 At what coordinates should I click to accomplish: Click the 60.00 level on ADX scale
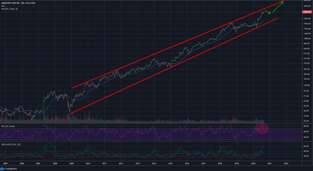tap(306, 145)
